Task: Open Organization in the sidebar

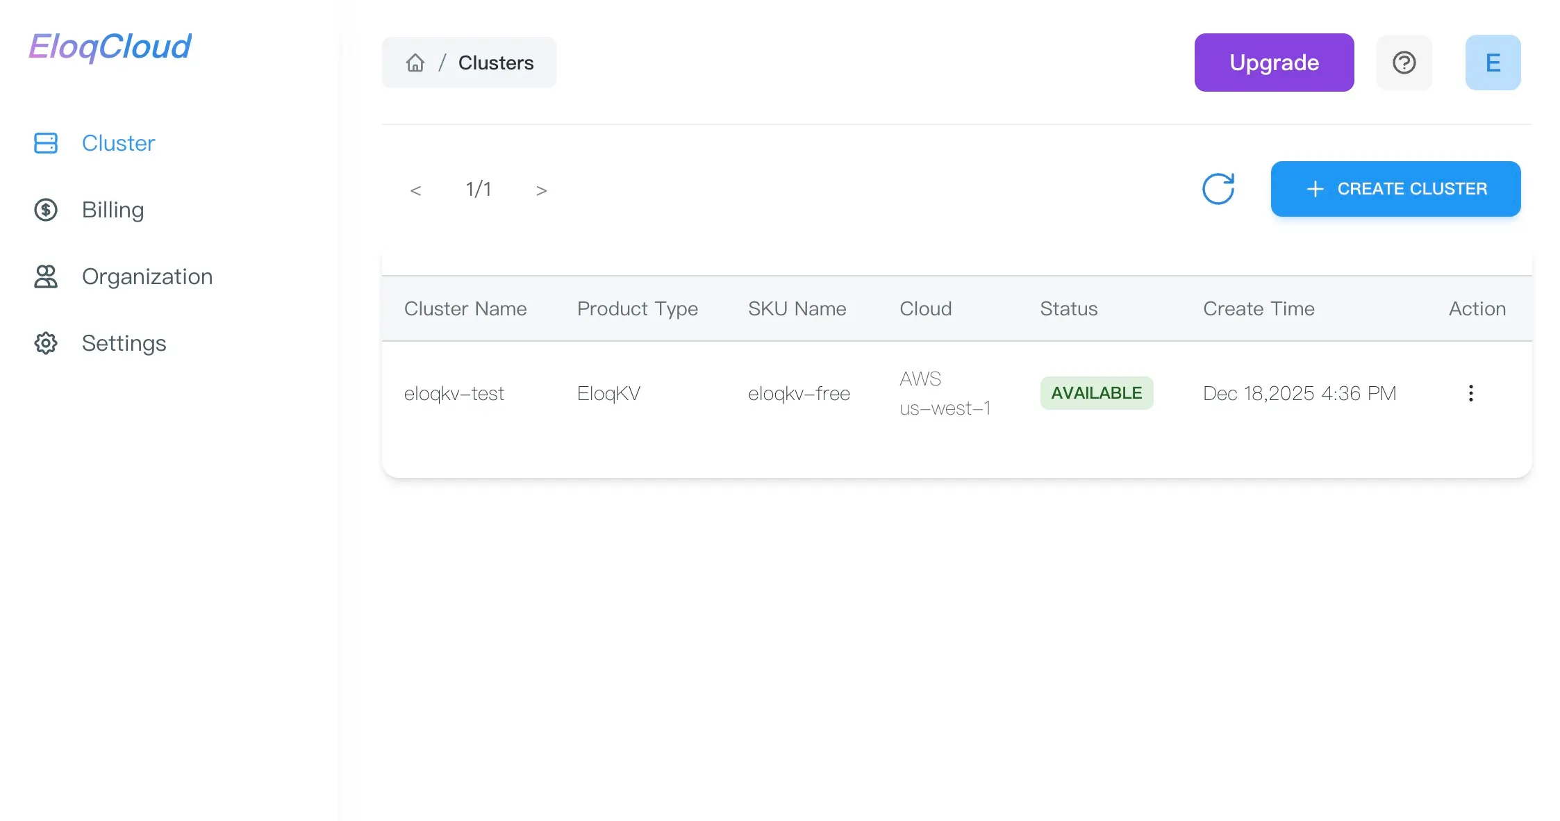Action: point(147,276)
